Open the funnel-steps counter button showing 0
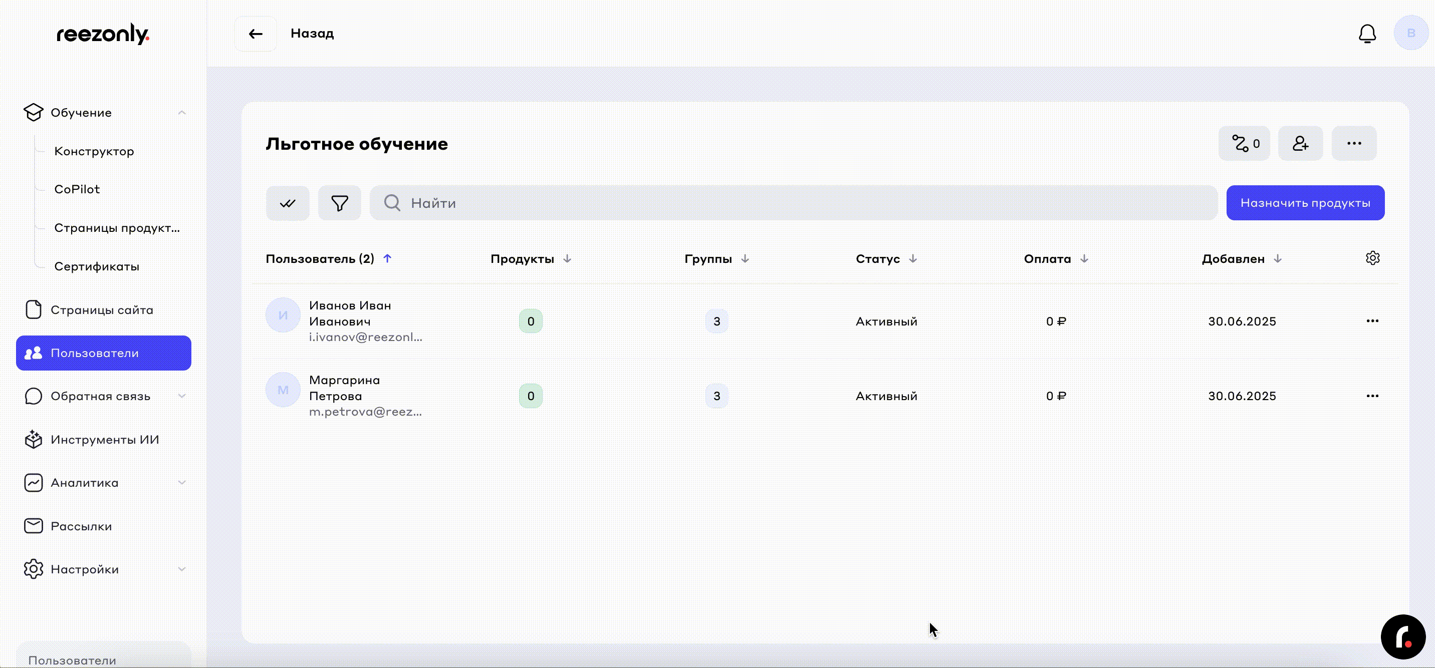Screen dimensions: 1435x668 [1245, 144]
